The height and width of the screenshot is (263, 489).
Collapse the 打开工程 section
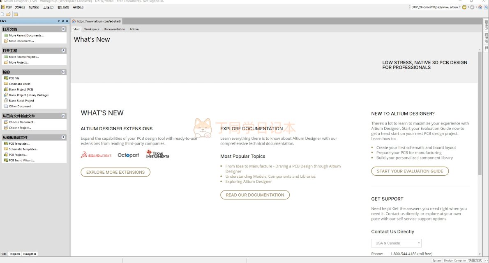pyautogui.click(x=63, y=50)
